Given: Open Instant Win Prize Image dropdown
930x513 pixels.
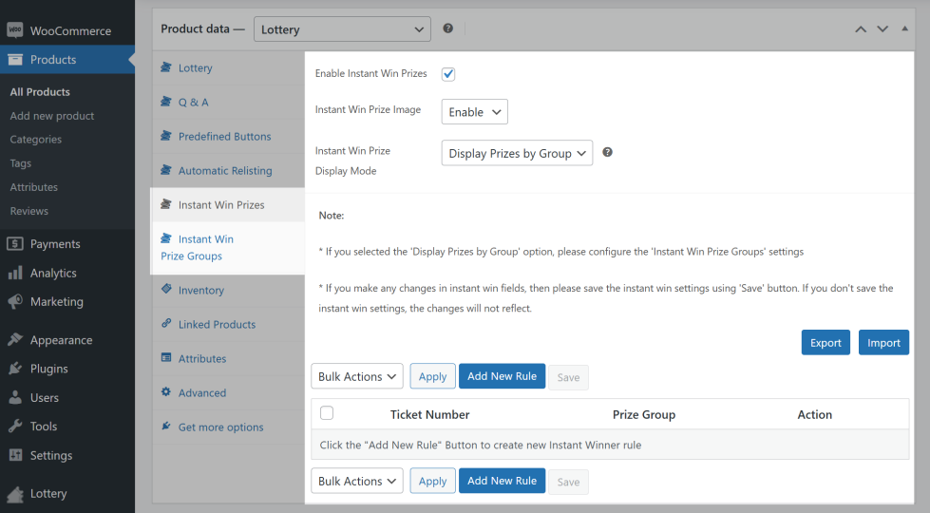Looking at the screenshot, I should click(475, 112).
